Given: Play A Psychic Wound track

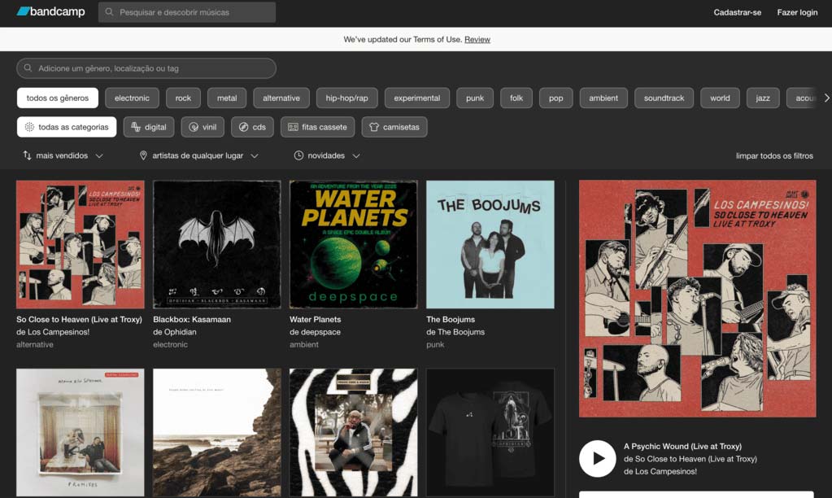Looking at the screenshot, I should (598, 459).
